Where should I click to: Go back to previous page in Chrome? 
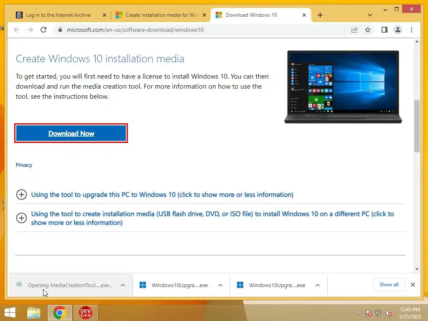pyautogui.click(x=17, y=30)
